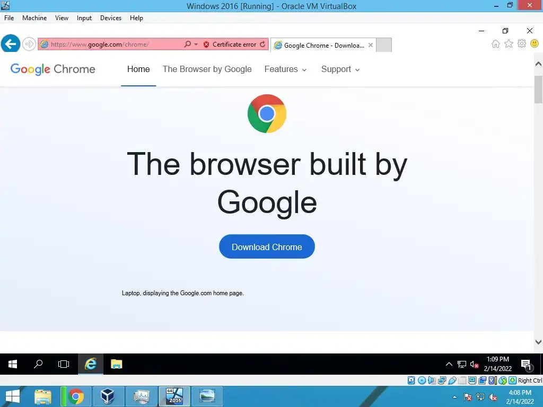Click VirtualBox audio indicator icon
This screenshot has width=543, height=407.
(432, 381)
